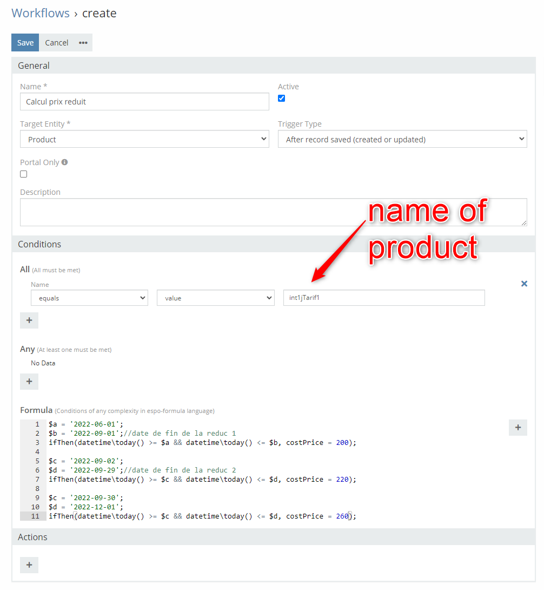Click plus button beside Formula editor
Image resolution: width=544 pixels, height=590 pixels.
point(518,428)
